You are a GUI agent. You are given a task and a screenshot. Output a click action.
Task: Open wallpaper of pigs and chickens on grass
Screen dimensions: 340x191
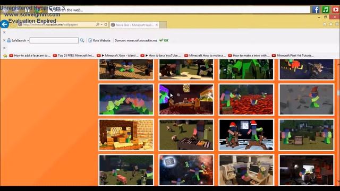coord(186,135)
